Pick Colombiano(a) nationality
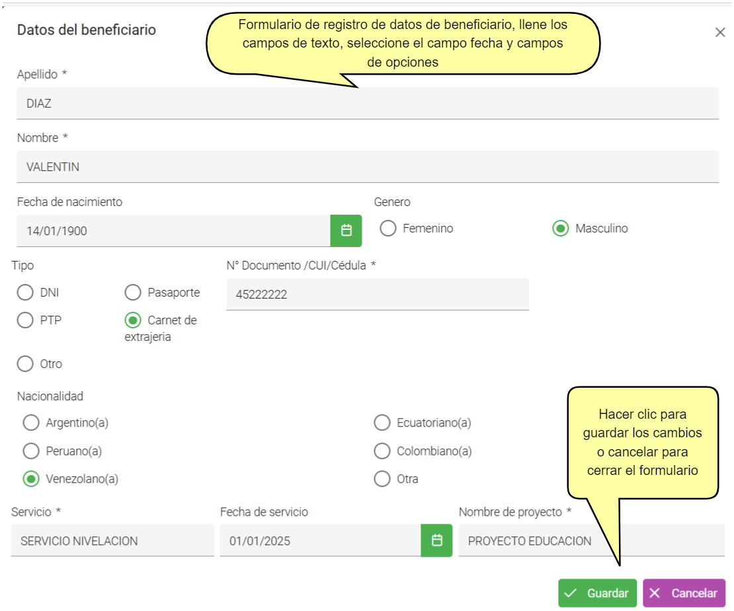734x611 pixels. point(382,451)
